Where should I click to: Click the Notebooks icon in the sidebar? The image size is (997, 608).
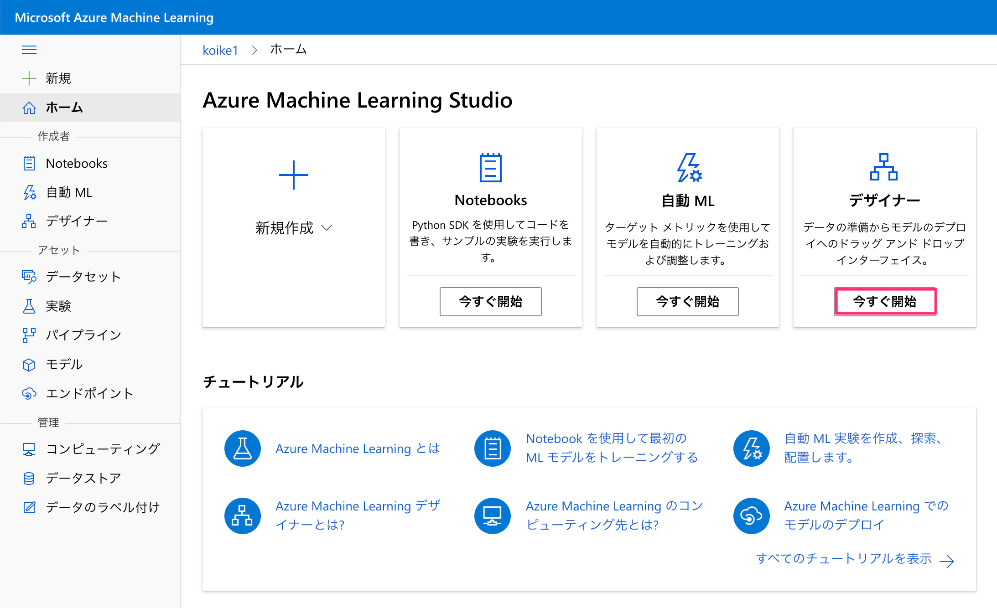pyautogui.click(x=29, y=163)
